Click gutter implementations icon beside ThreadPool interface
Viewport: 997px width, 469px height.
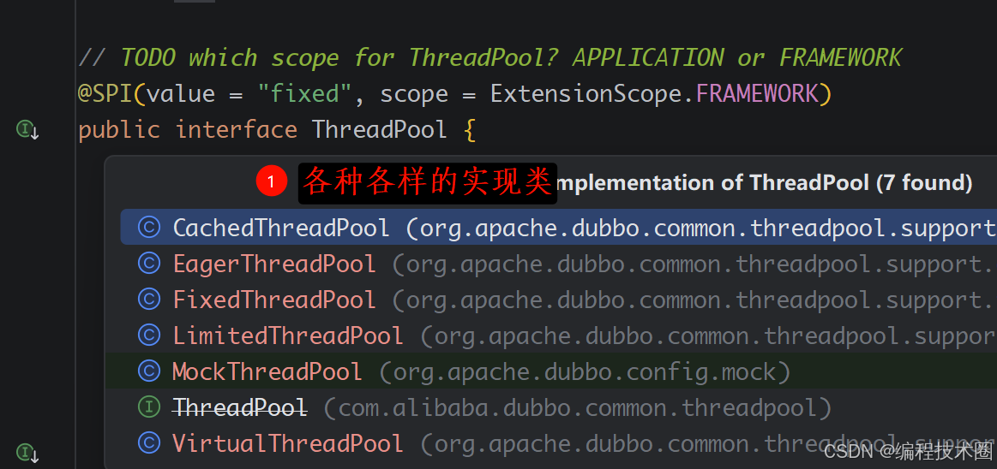pos(27,131)
